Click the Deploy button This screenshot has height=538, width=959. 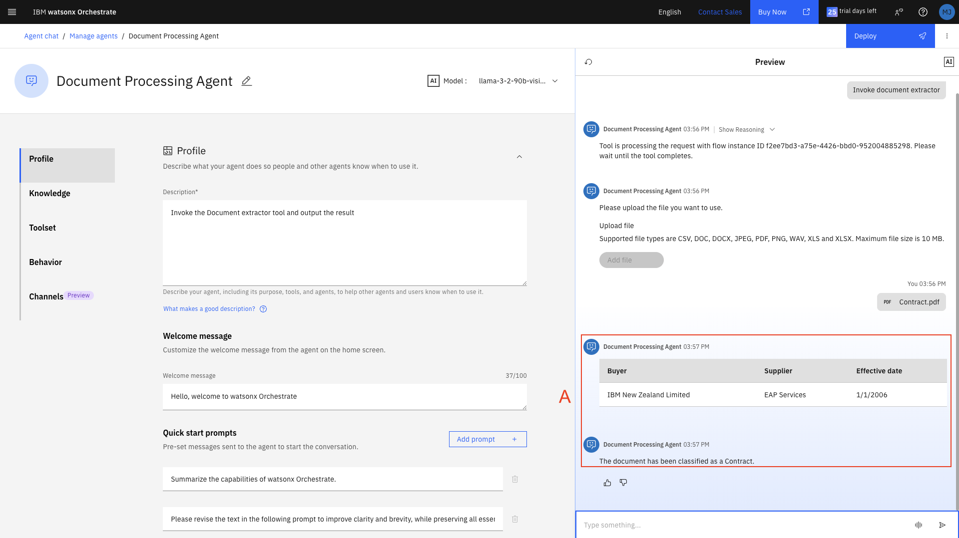pyautogui.click(x=890, y=36)
